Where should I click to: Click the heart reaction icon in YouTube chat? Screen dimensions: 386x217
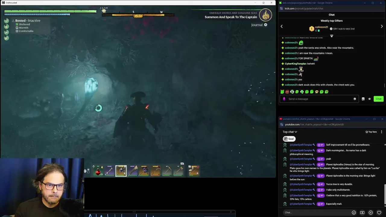click(379, 212)
